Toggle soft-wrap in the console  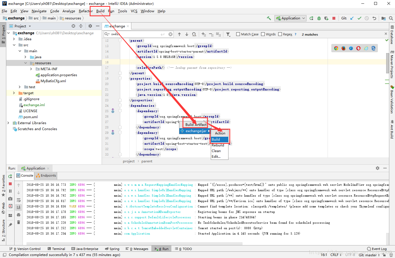tap(19, 200)
